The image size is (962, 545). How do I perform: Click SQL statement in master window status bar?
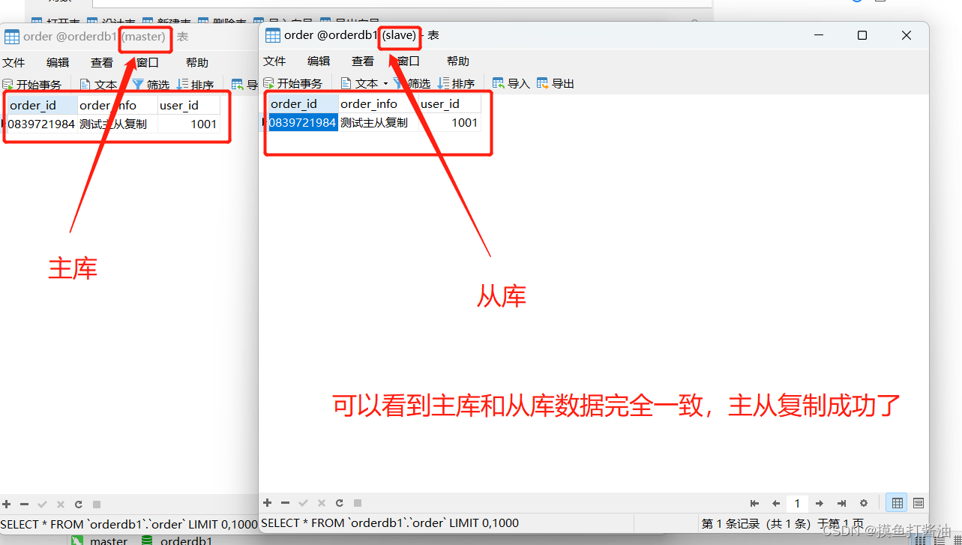129,524
